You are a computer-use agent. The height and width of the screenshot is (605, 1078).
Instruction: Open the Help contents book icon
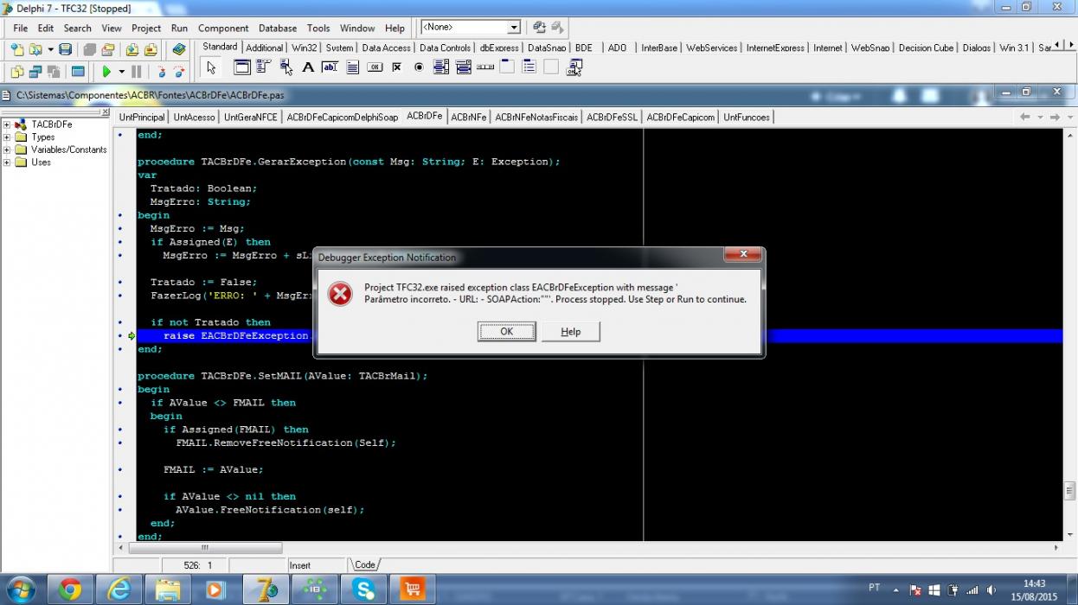point(179,50)
